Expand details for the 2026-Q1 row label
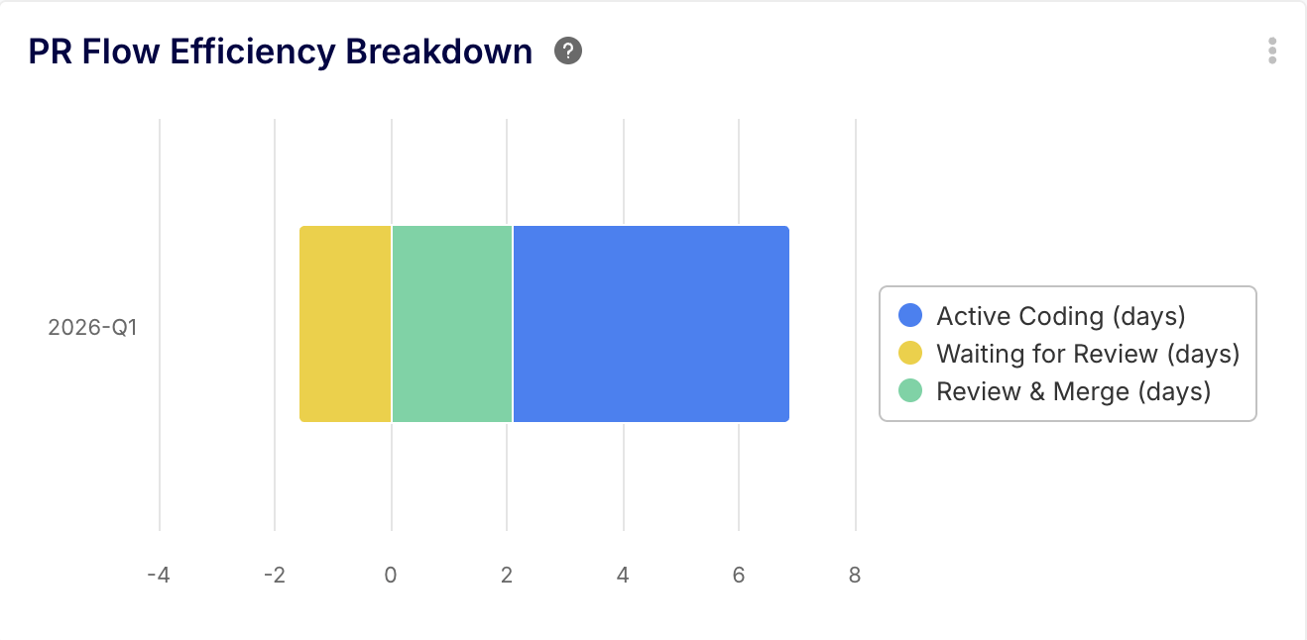The width and height of the screenshot is (1307, 640). [91, 327]
